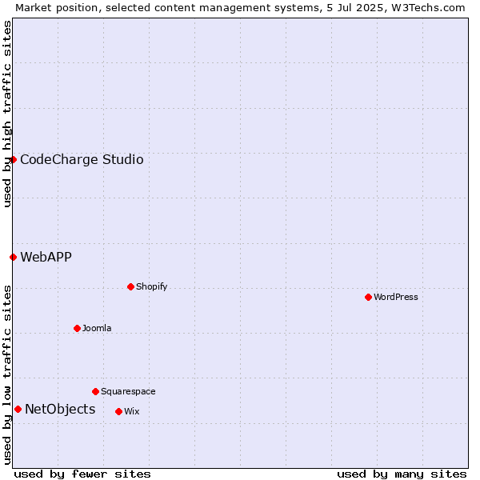The width and height of the screenshot is (480, 480).
Task: Click the Wix red data point
Action: coord(118,412)
